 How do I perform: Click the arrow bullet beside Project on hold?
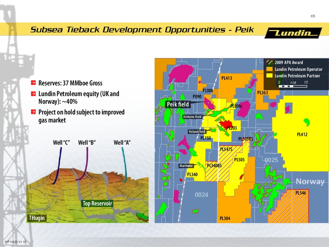point(33,112)
